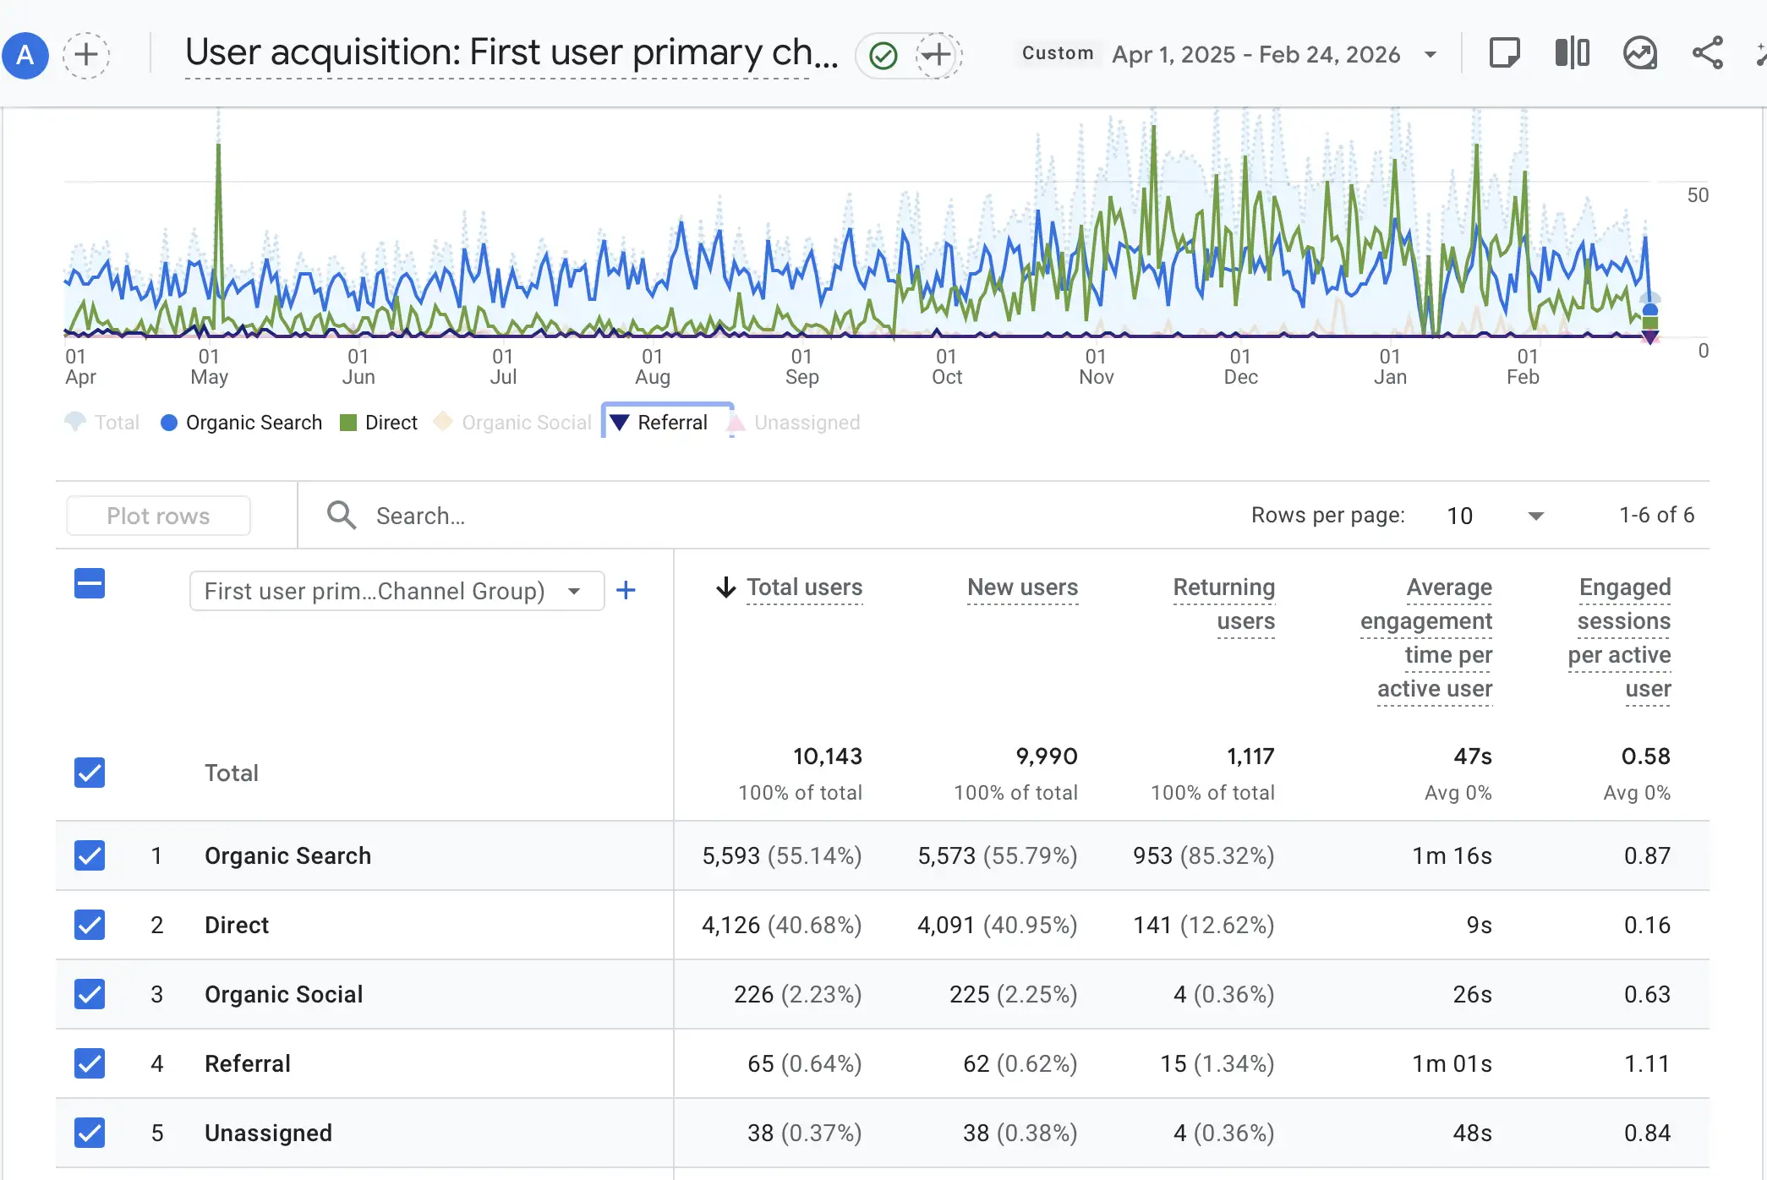Uncheck the Organic Search row checkbox
The width and height of the screenshot is (1767, 1180).
click(x=90, y=855)
